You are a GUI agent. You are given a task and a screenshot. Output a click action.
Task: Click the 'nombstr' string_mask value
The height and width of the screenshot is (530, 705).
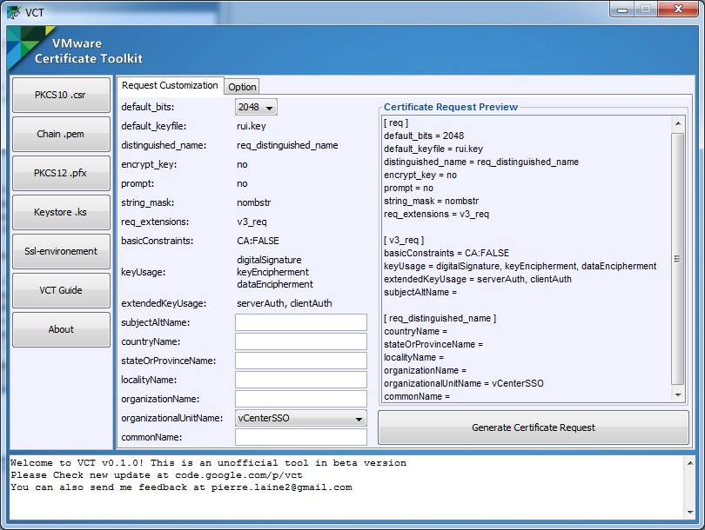pos(253,202)
